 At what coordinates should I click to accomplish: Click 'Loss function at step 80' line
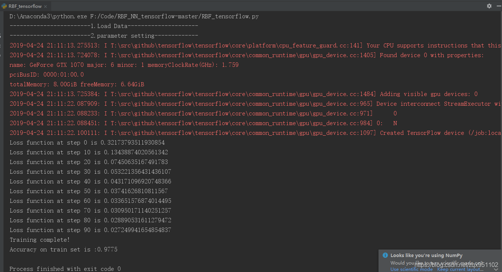[90, 220]
